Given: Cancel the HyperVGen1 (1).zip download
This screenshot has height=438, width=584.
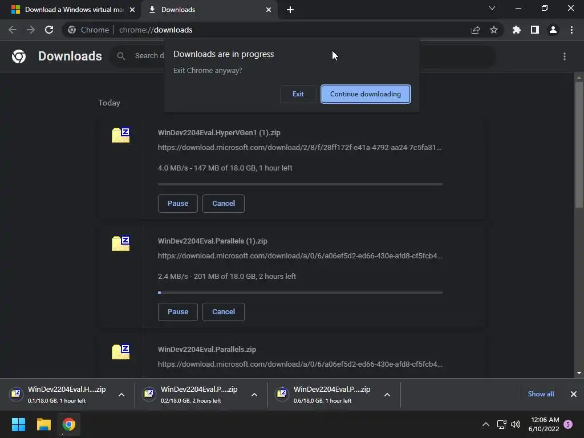Looking at the screenshot, I should (224, 204).
